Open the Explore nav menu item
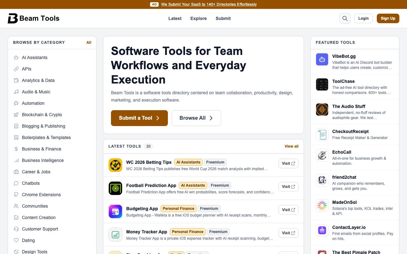The height and width of the screenshot is (254, 407). (x=198, y=18)
